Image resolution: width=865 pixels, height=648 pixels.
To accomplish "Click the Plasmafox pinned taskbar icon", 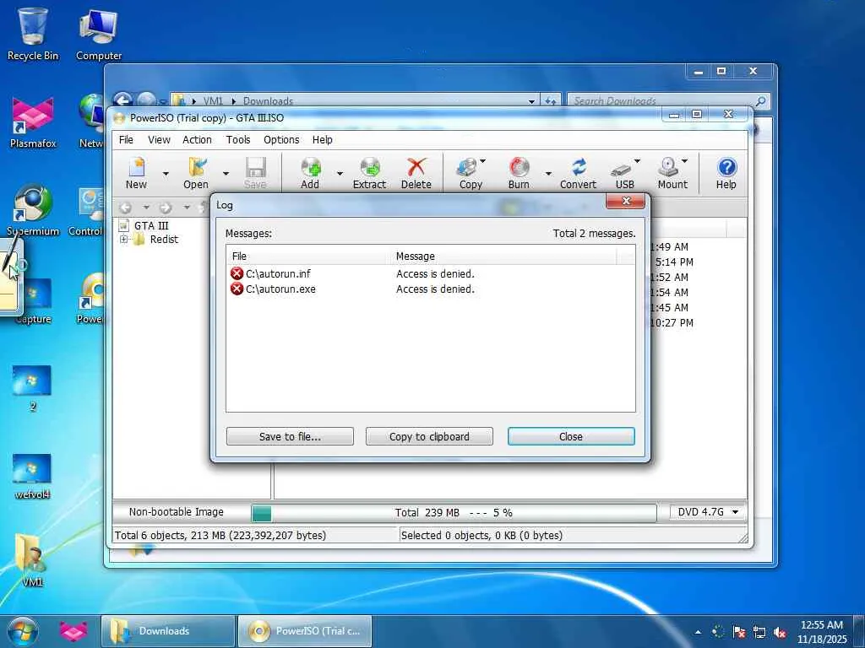I will click(x=73, y=631).
